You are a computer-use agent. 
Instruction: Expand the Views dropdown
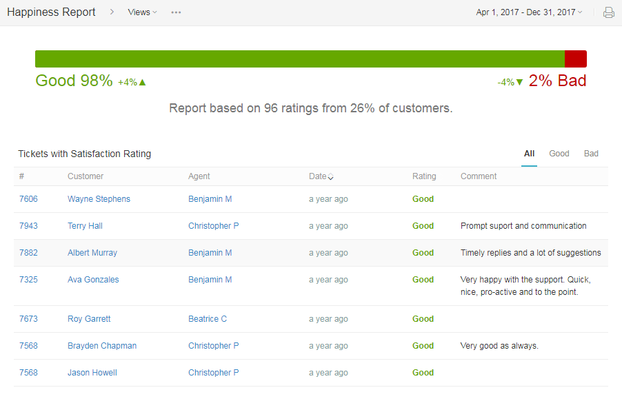pyautogui.click(x=143, y=12)
